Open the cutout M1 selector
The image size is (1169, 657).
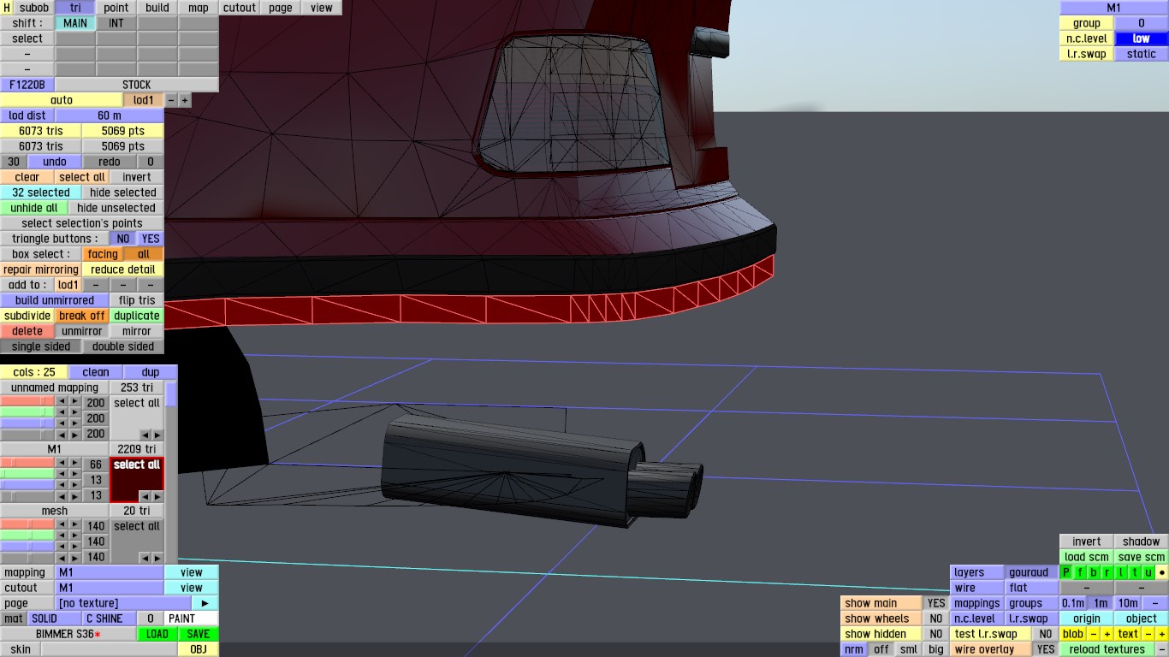click(x=110, y=588)
